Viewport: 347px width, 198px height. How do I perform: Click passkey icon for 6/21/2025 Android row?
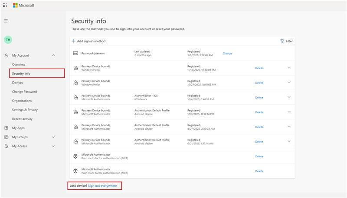click(x=75, y=141)
